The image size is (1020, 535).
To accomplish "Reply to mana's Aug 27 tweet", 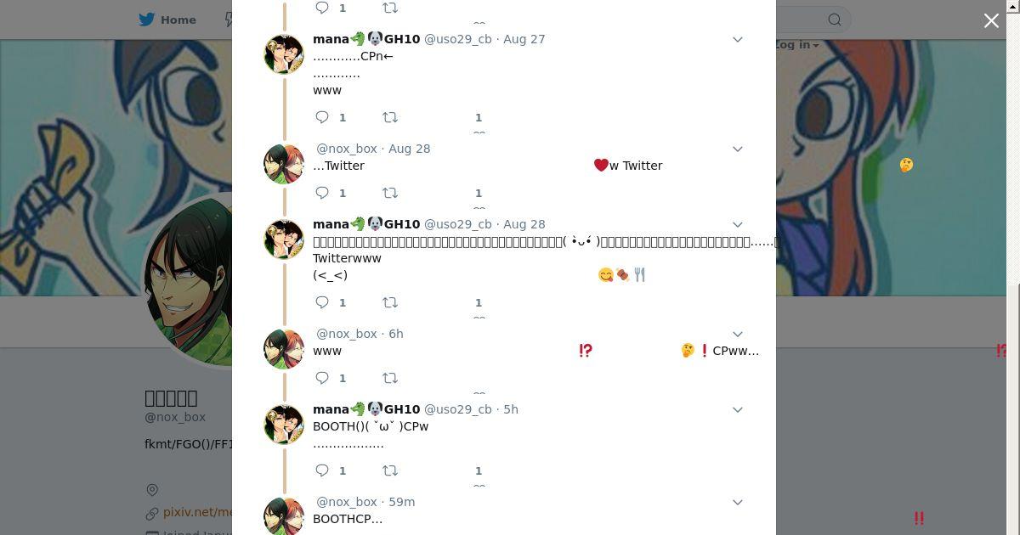I will pos(322,117).
